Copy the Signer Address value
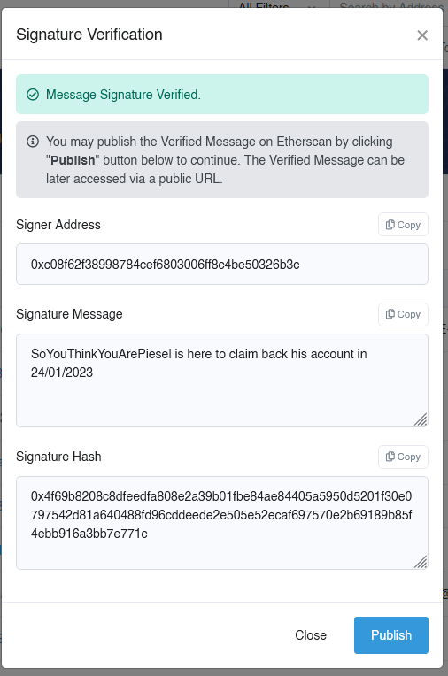This screenshot has height=676, width=448. tap(403, 225)
